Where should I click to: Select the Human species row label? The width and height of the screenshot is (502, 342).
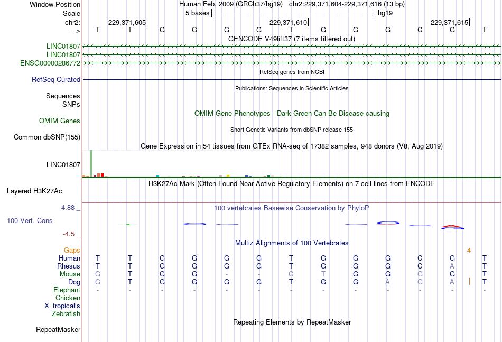pyautogui.click(x=69, y=258)
